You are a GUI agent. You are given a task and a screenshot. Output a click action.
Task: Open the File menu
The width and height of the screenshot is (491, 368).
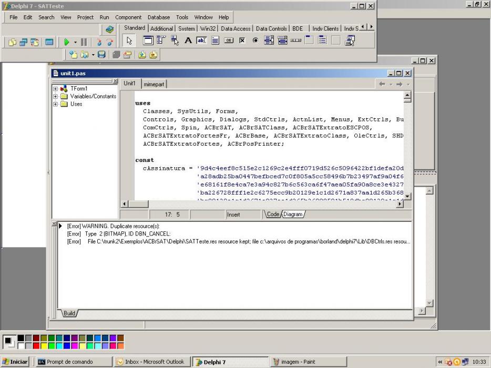click(x=14, y=17)
